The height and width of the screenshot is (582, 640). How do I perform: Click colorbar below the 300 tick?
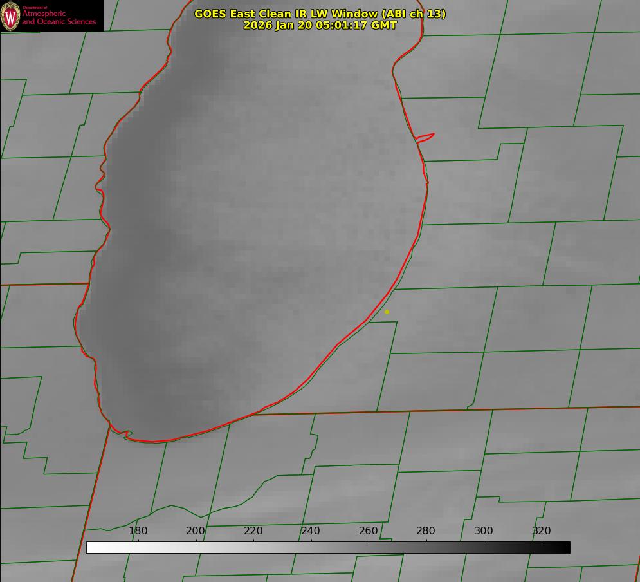484,547
